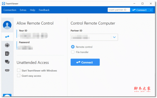Select the Remote Control arrows sidebar icon
This screenshot has width=157, height=98.
[7, 37]
